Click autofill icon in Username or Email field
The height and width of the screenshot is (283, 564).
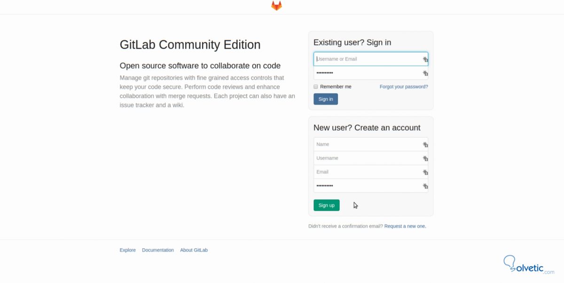(425, 60)
